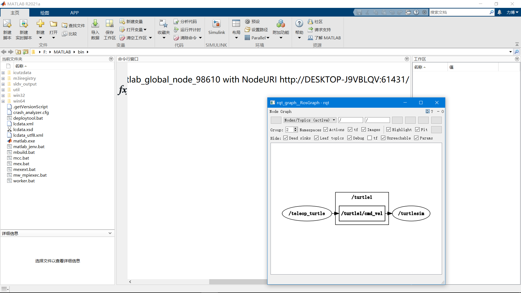Click the Simulink icon in the toolstrip
521x293 pixels.
[x=216, y=24]
